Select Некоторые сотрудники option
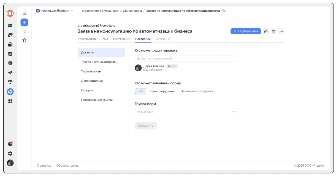Viewport: 336px width, 176px height. pos(197,91)
